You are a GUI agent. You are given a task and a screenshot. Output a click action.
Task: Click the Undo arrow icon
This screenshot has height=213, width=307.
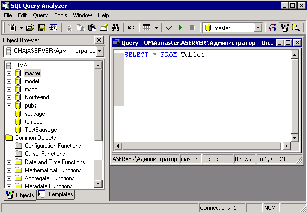click(131, 28)
